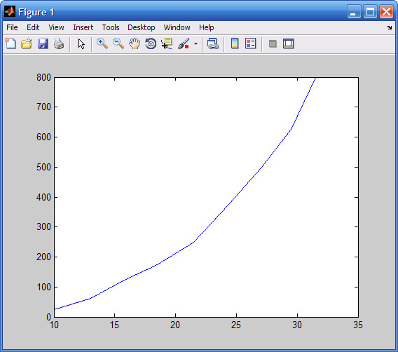Open a file with the folder icon
This screenshot has width=398, height=352.
[27, 43]
